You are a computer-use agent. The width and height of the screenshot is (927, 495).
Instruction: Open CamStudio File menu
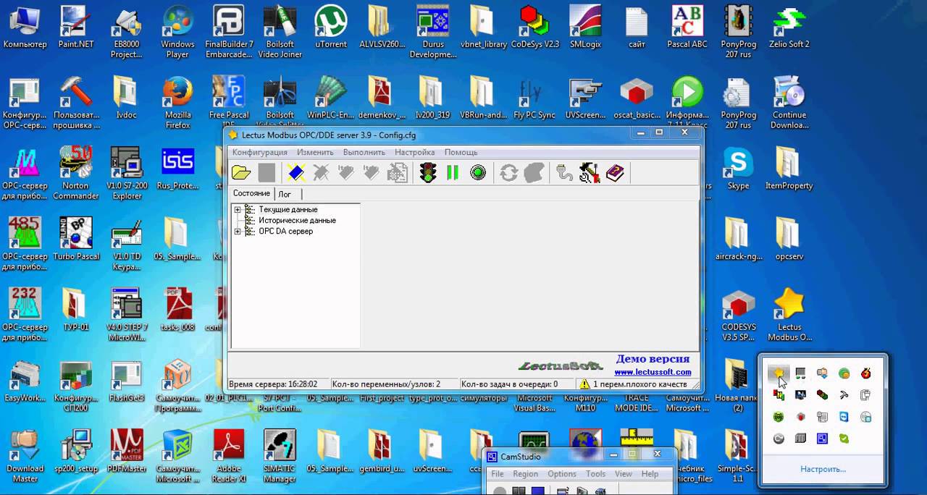(x=498, y=474)
